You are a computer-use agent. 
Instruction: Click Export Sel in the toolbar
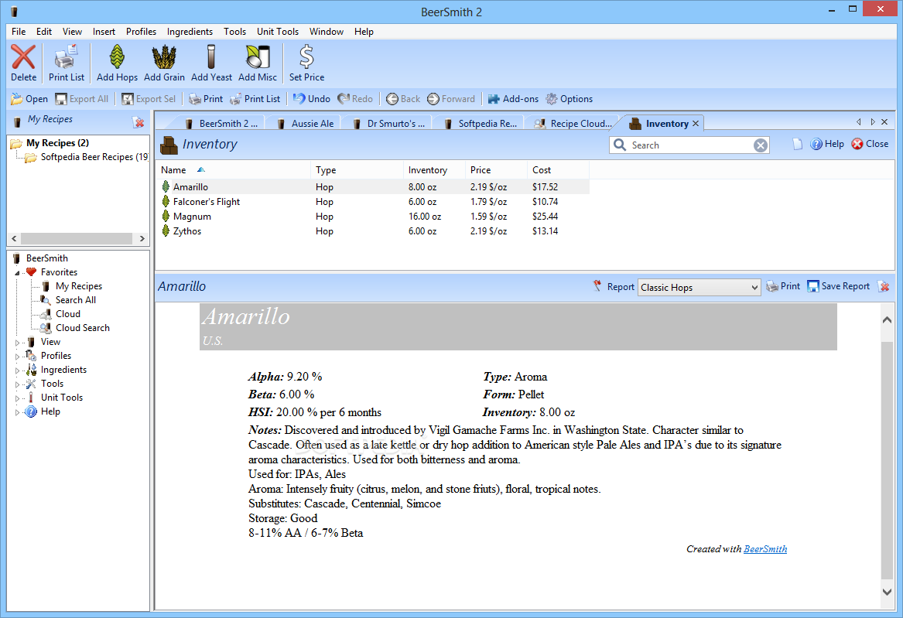[x=149, y=99]
